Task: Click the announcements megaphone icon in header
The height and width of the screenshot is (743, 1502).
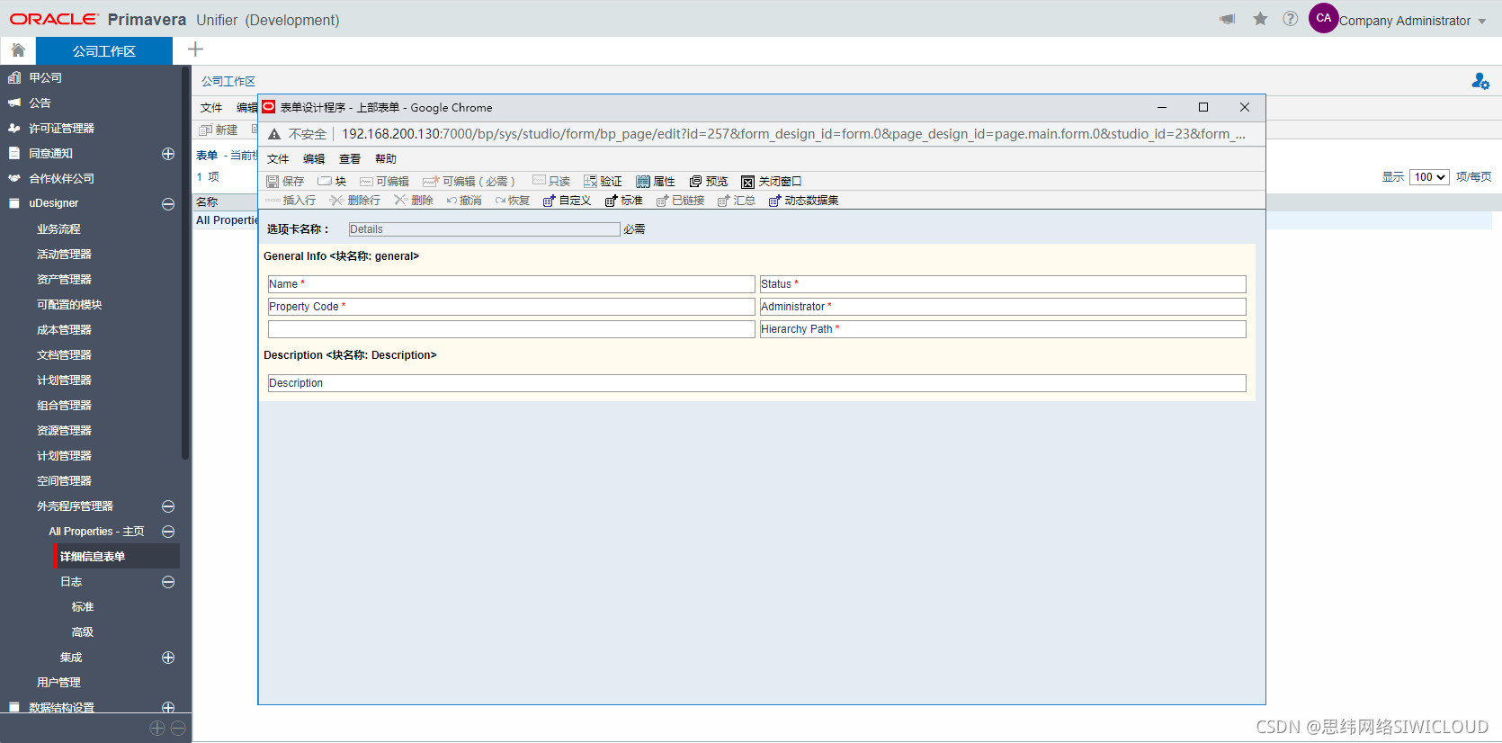Action: point(1228,19)
